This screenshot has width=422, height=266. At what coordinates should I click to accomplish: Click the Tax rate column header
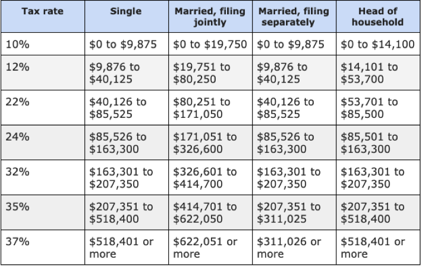point(43,17)
